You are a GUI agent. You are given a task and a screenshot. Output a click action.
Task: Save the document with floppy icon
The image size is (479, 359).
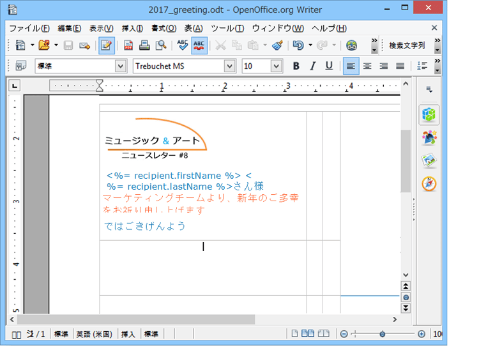pyautogui.click(x=68, y=45)
